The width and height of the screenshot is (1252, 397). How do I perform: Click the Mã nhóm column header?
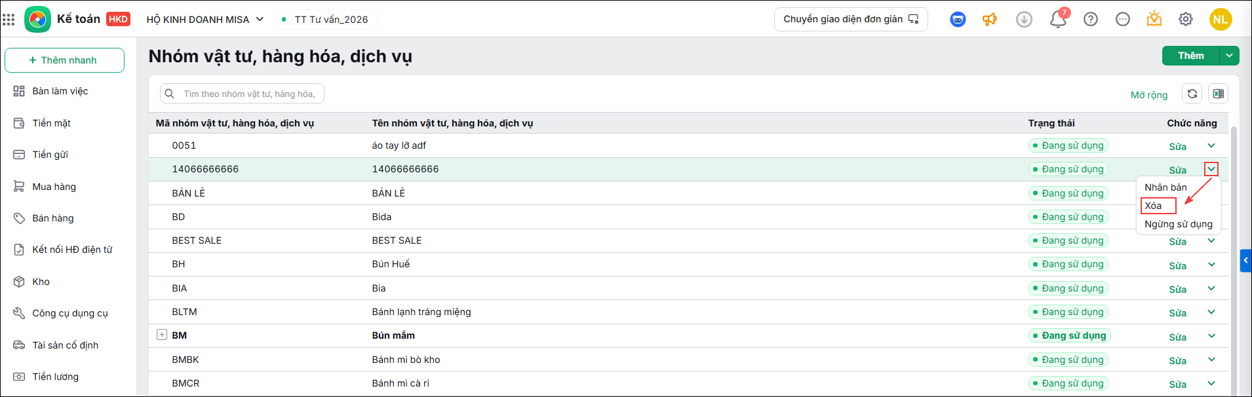(235, 123)
